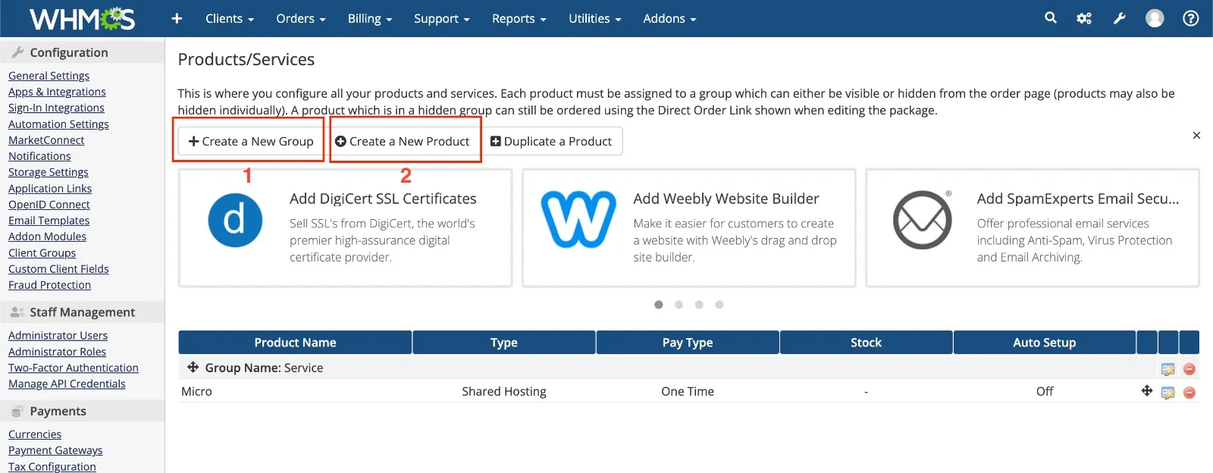This screenshot has height=473, width=1213.
Task: Click the plus quick-add icon in navbar
Action: [x=177, y=18]
